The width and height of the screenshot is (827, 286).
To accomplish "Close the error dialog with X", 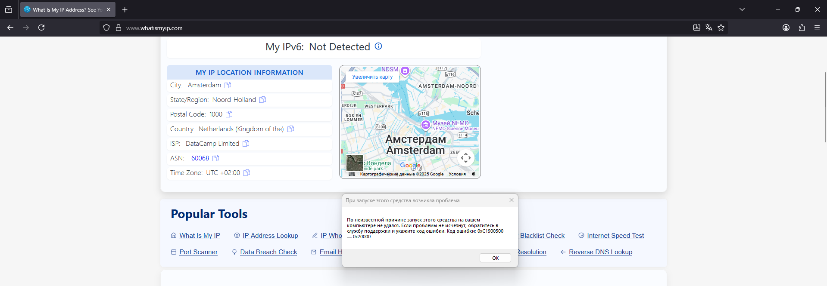I will click(512, 200).
